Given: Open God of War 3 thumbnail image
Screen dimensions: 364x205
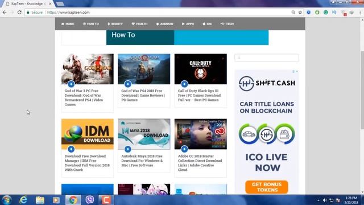Looking at the screenshot, I should tap(88, 69).
